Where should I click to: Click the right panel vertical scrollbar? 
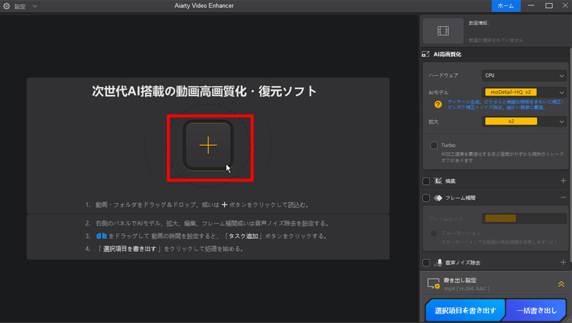pyautogui.click(x=570, y=157)
